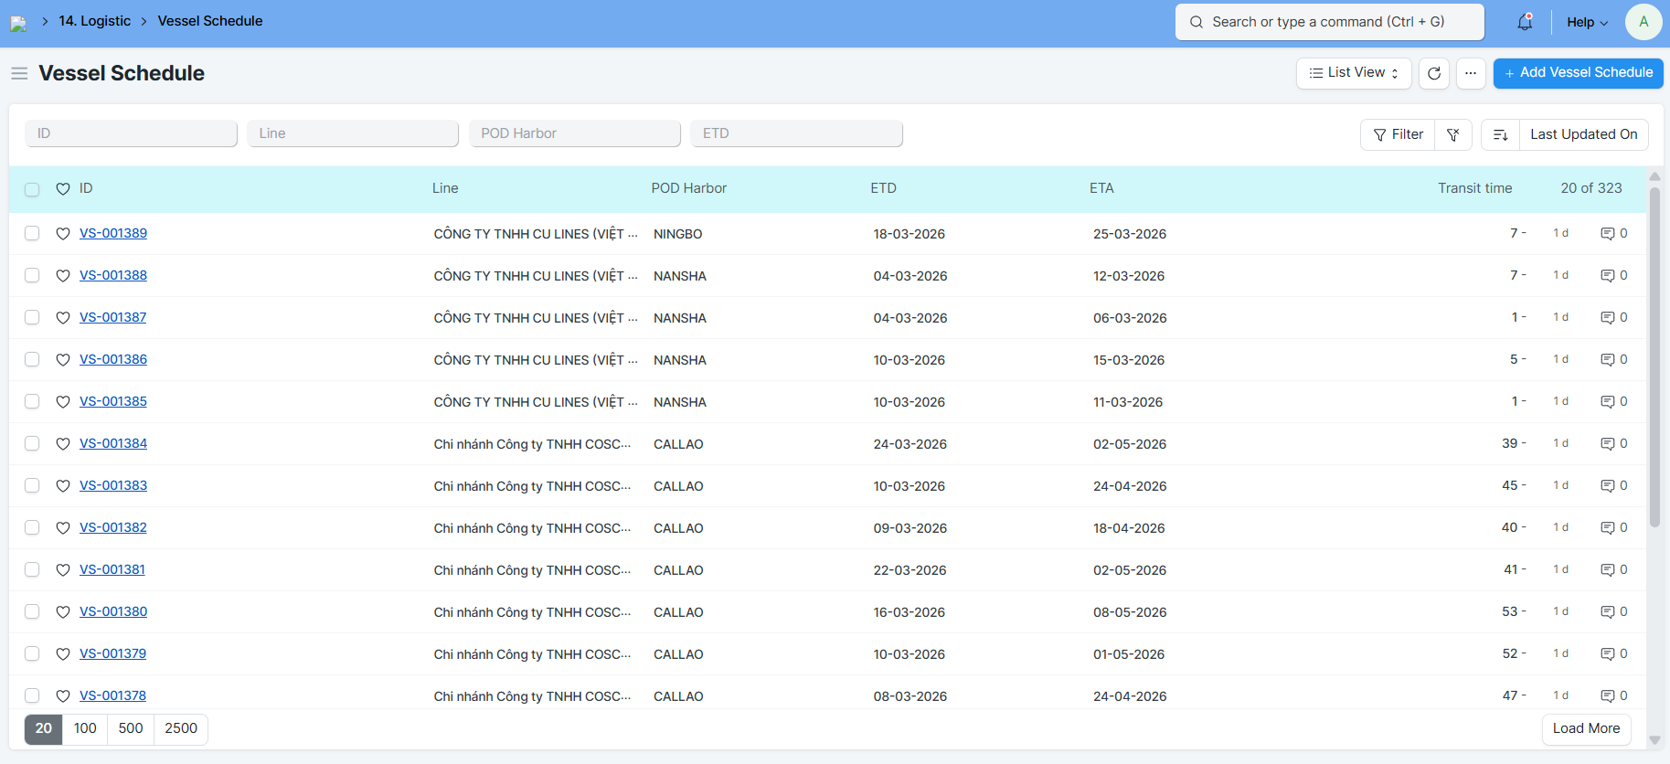
Task: Click the home logo icon
Action: coord(18,23)
